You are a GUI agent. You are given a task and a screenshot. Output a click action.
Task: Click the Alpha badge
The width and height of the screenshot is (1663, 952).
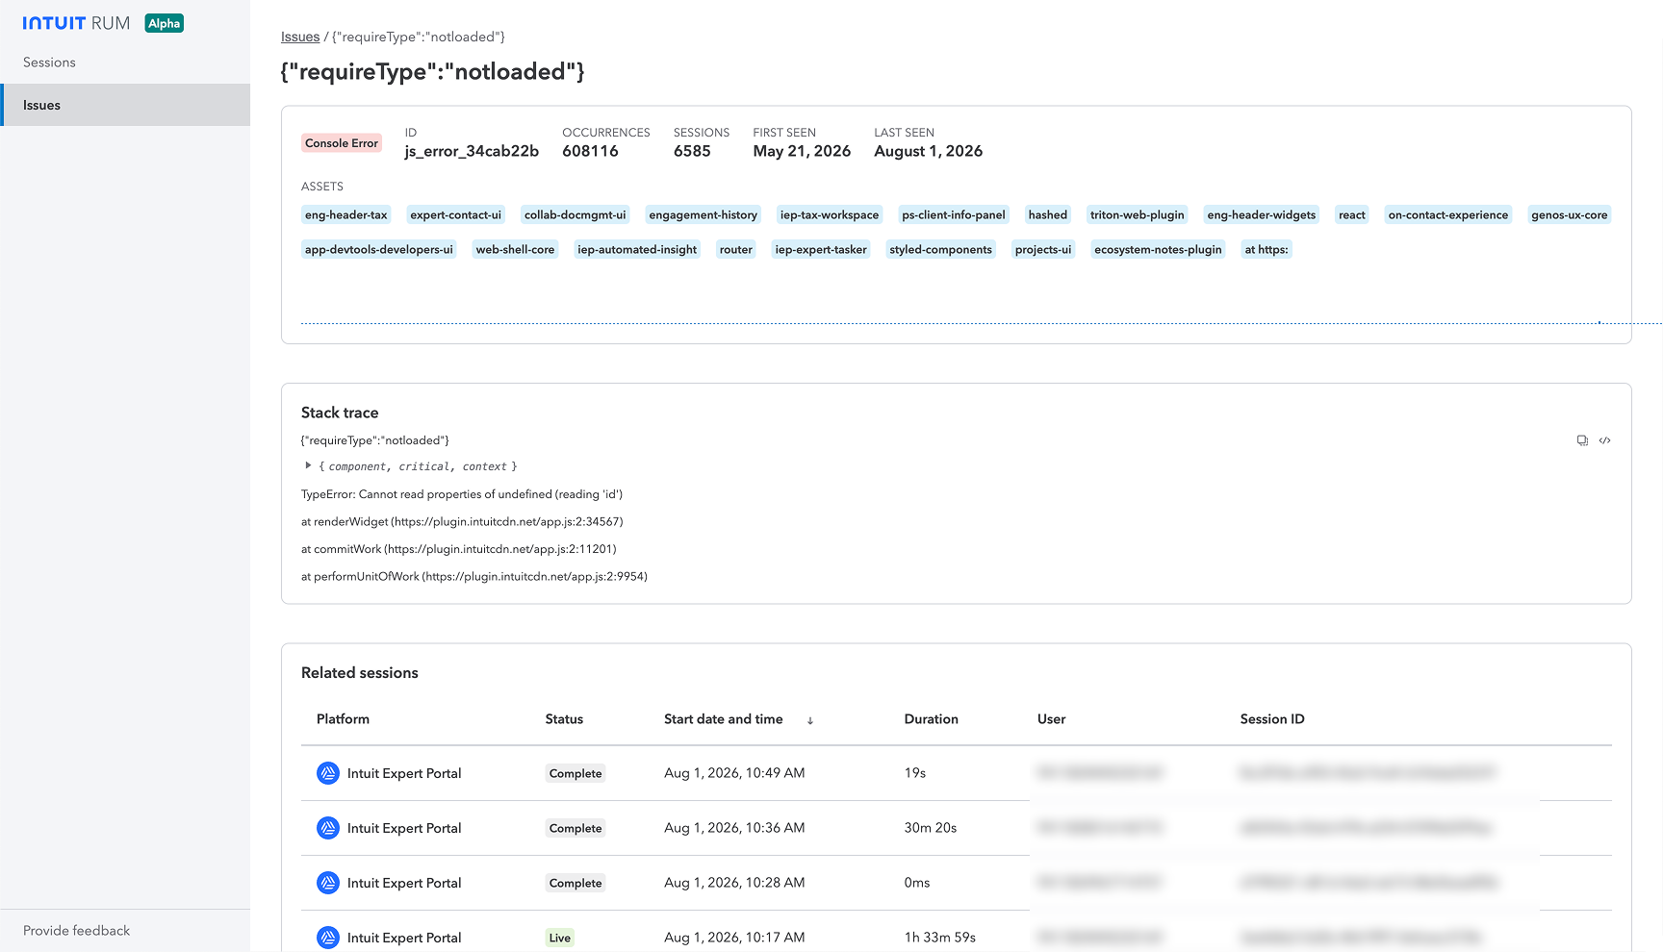point(164,23)
